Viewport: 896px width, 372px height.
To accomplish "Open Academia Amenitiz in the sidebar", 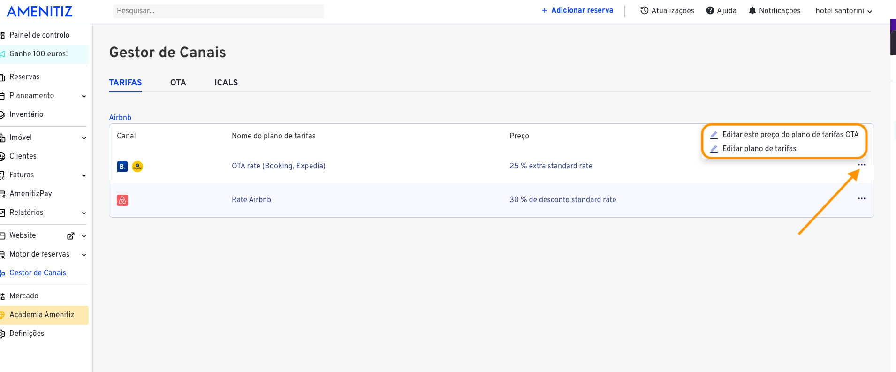I will (43, 315).
